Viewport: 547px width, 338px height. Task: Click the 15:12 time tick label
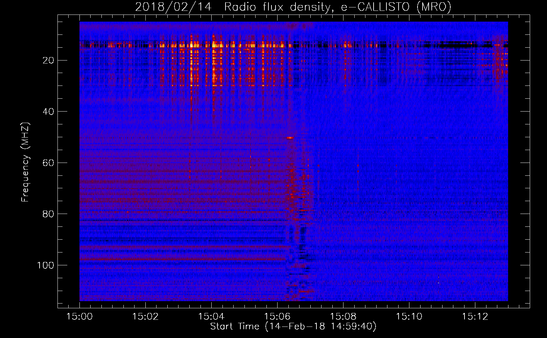click(x=475, y=316)
